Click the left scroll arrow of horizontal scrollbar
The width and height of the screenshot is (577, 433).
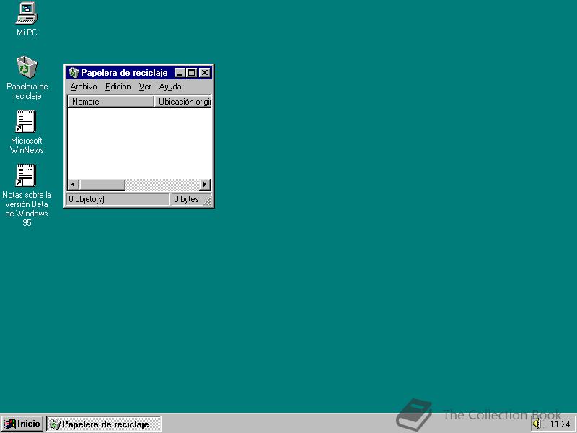click(74, 185)
